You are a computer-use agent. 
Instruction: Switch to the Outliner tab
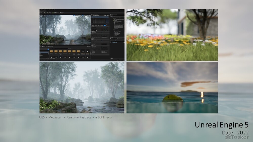click(113, 14)
